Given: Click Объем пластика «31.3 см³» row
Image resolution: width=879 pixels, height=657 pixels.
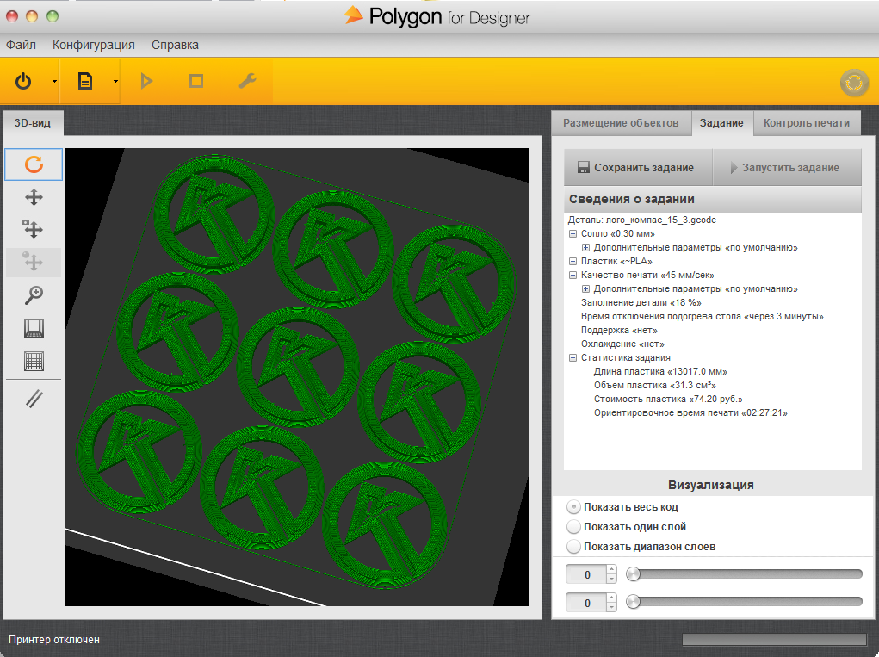Looking at the screenshot, I should click(655, 385).
